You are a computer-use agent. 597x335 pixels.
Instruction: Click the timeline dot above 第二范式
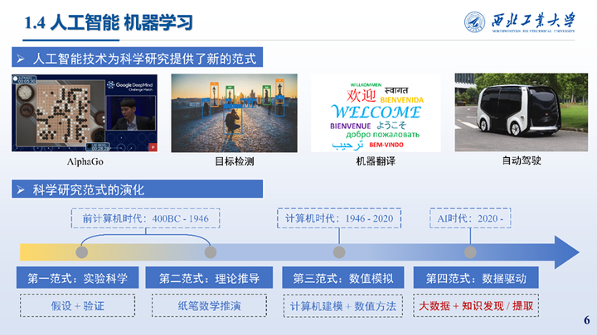click(x=211, y=252)
